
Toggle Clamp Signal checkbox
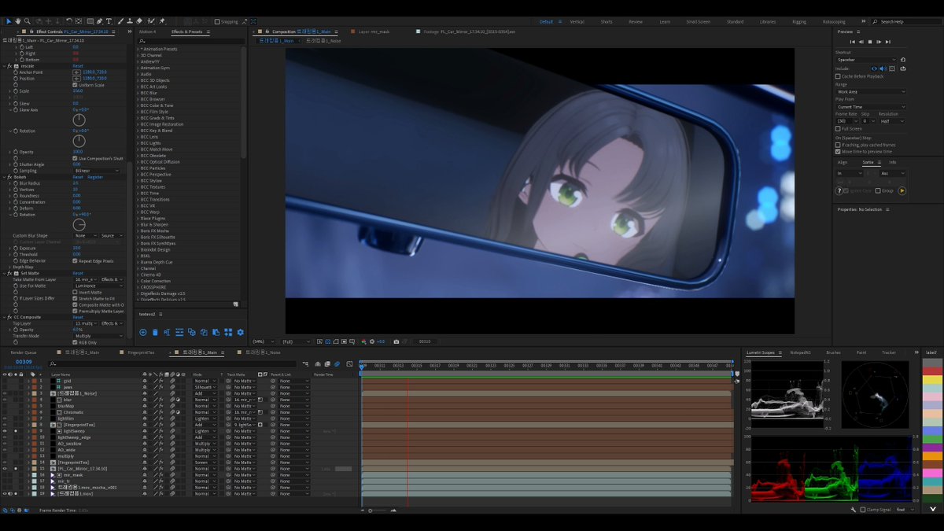[x=864, y=509]
